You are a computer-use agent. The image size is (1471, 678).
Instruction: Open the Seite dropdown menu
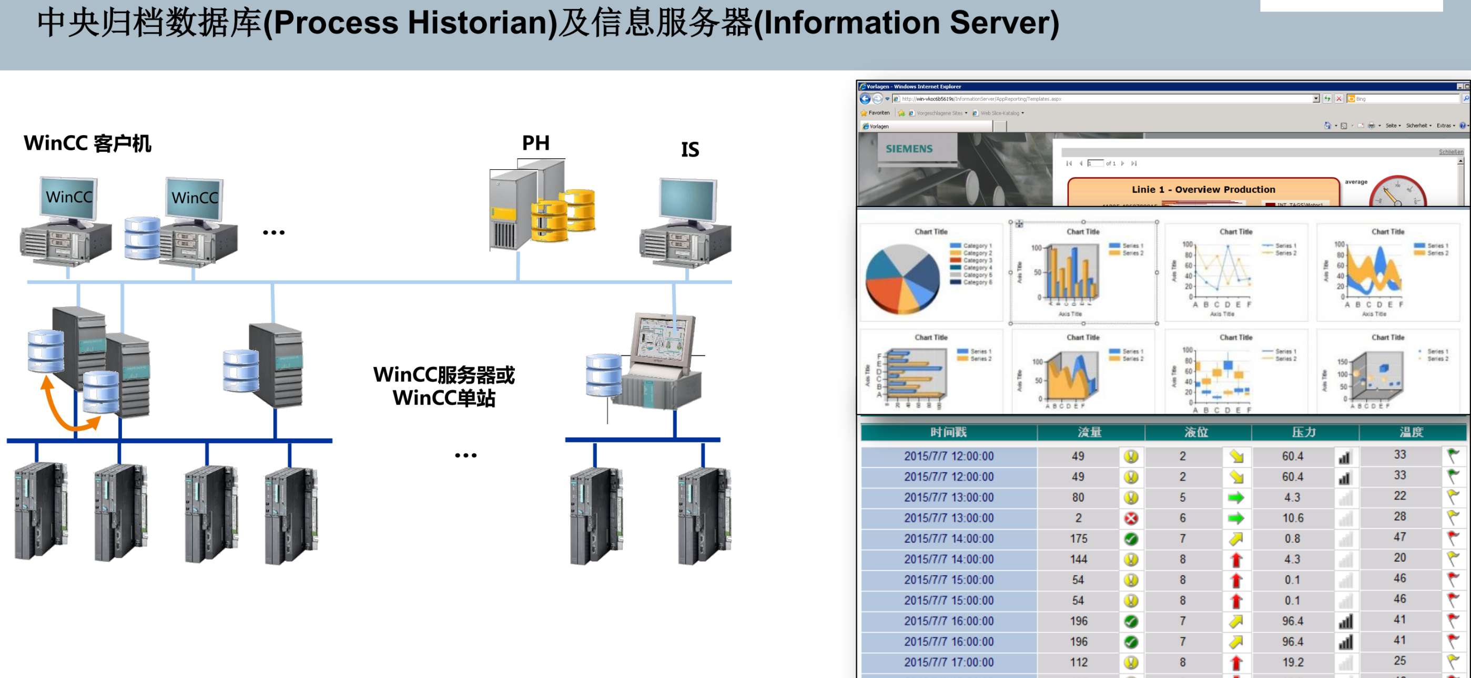[1393, 126]
